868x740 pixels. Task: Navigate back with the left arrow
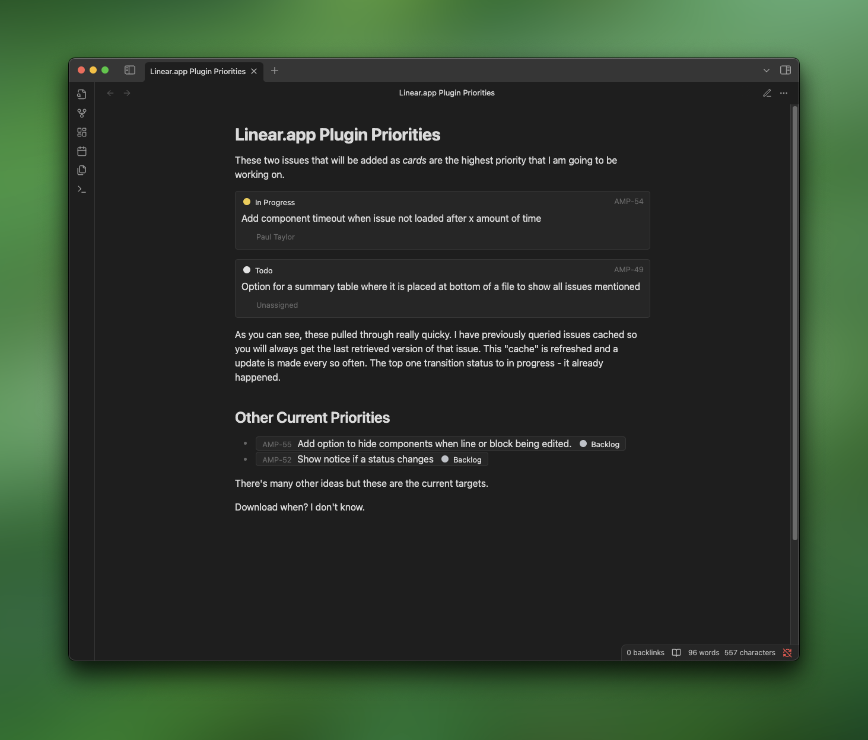tap(110, 93)
